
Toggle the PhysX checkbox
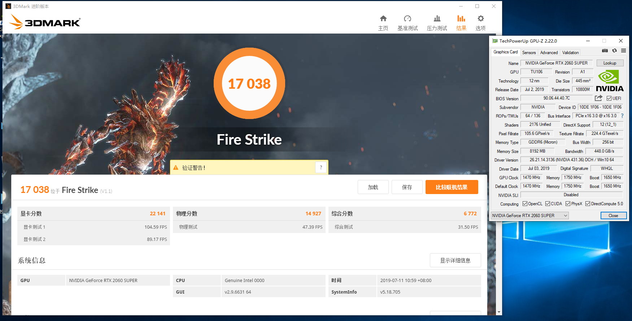(568, 204)
